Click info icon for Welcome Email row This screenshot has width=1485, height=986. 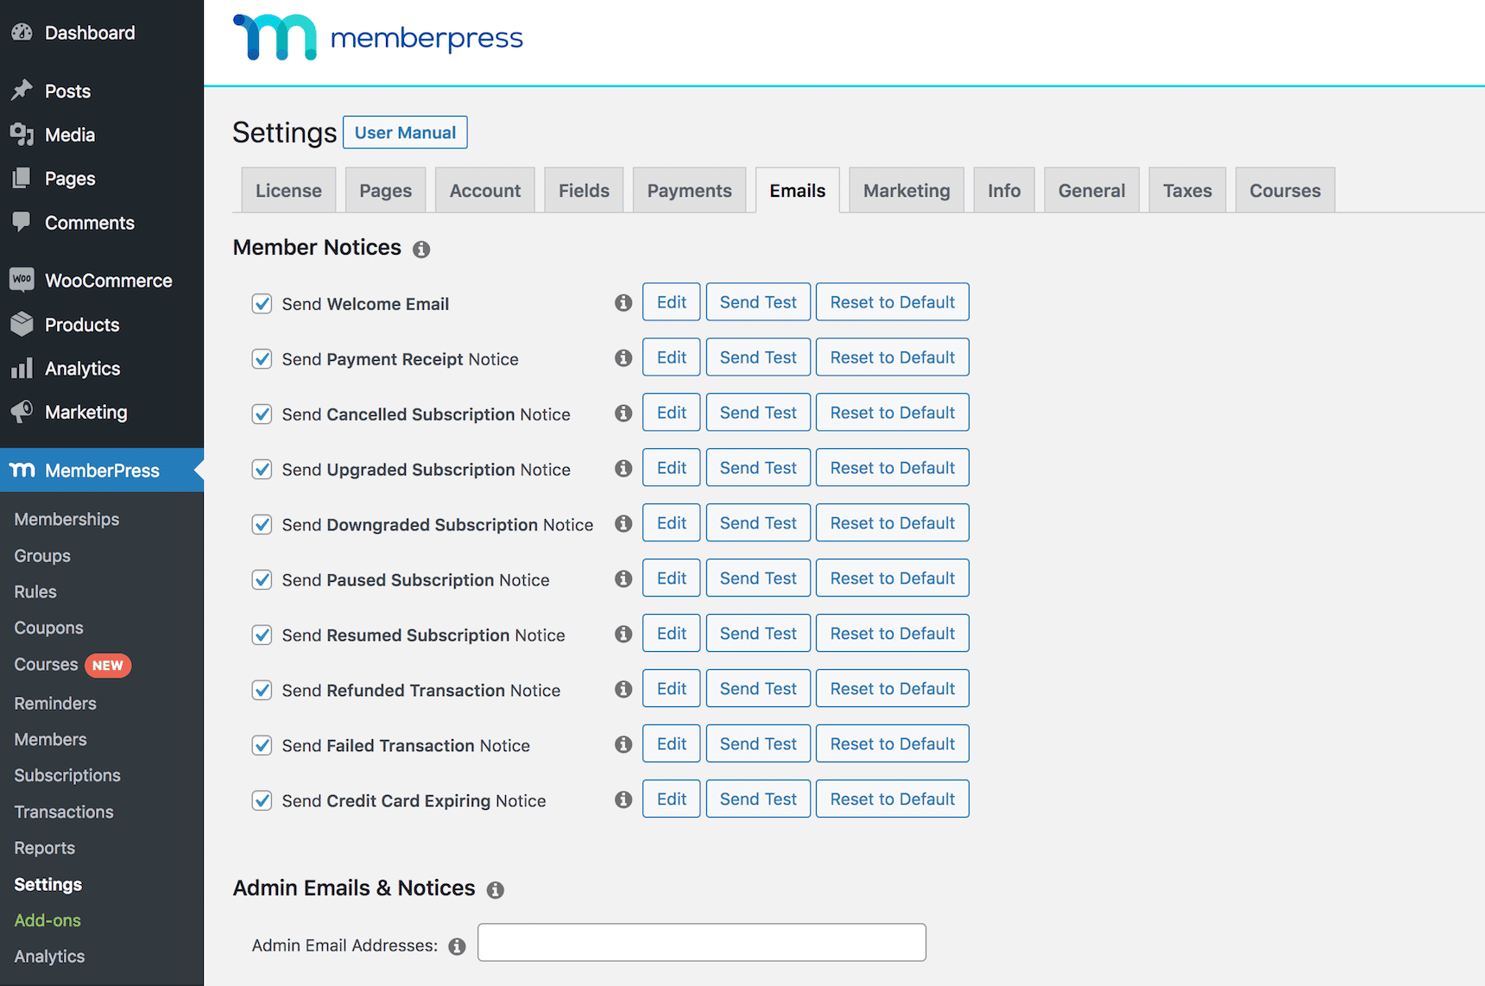click(x=623, y=303)
